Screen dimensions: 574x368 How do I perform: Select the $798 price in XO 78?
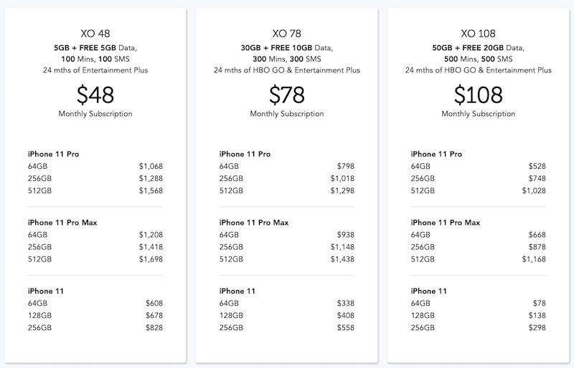click(x=345, y=166)
